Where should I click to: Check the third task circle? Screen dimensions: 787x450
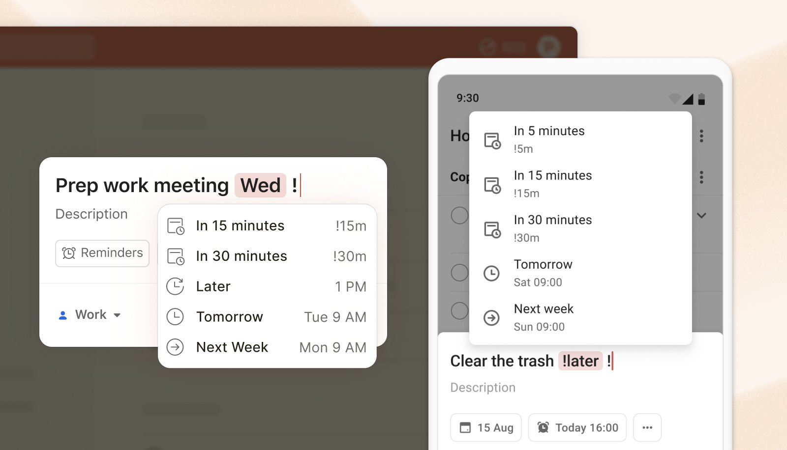(459, 310)
